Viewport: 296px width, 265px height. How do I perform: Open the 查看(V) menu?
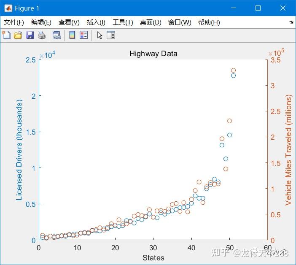[x=69, y=22]
